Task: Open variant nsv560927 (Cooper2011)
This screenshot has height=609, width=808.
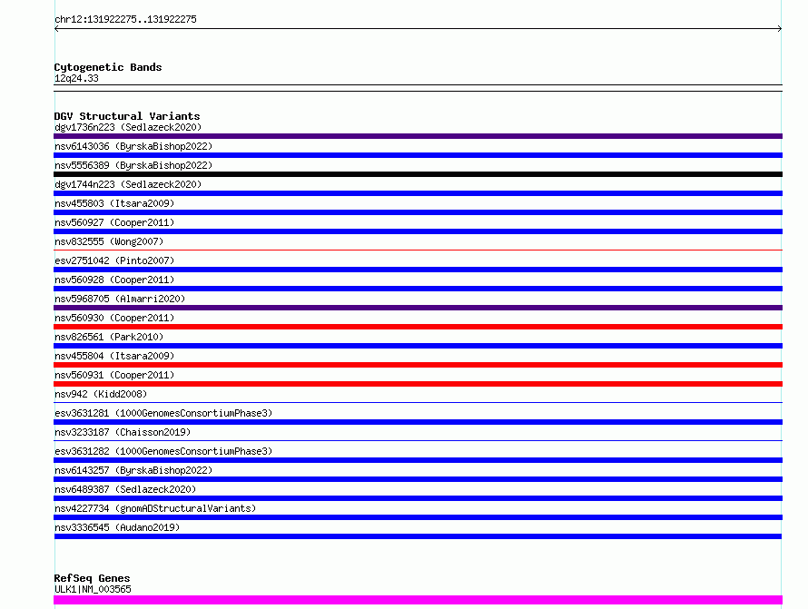Action: 114,222
